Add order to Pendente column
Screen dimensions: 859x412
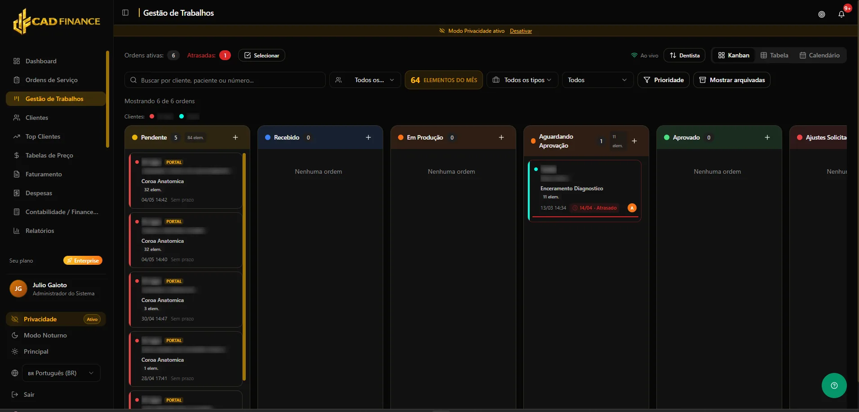click(235, 137)
